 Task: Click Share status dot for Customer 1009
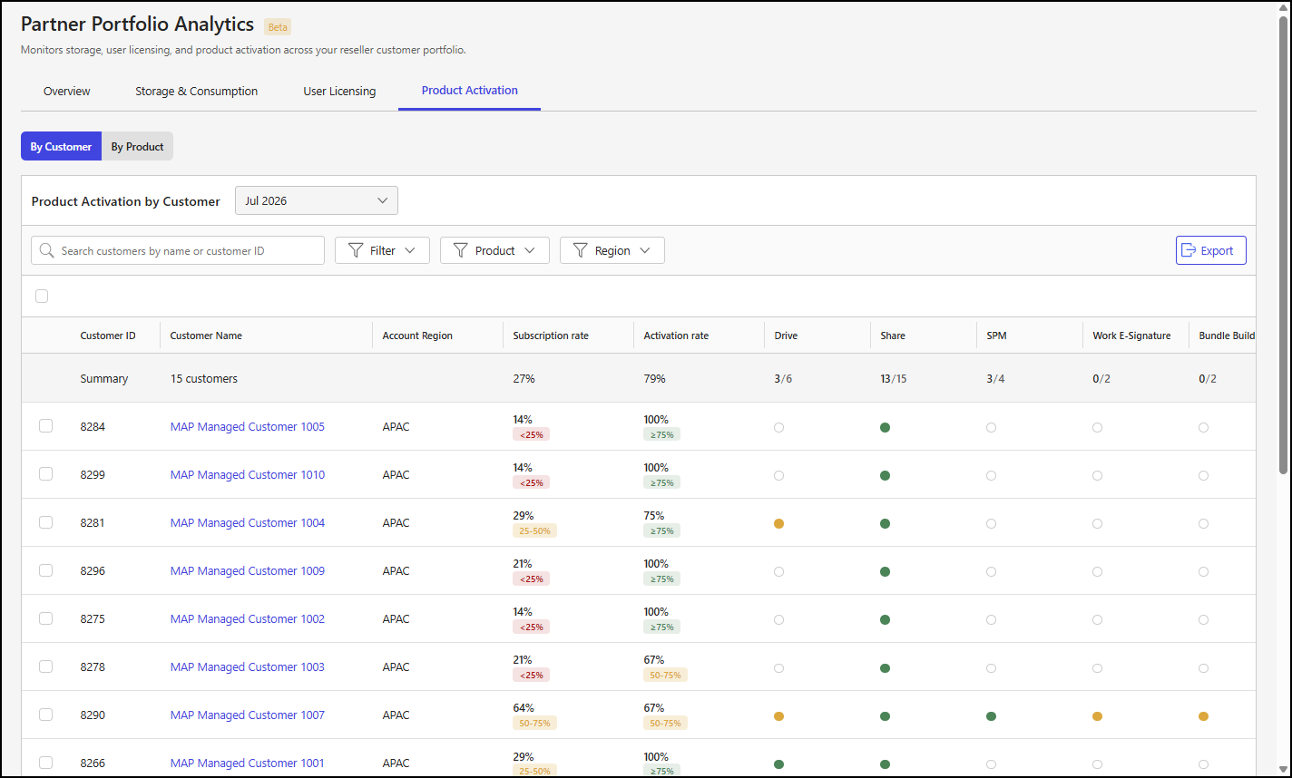click(885, 571)
